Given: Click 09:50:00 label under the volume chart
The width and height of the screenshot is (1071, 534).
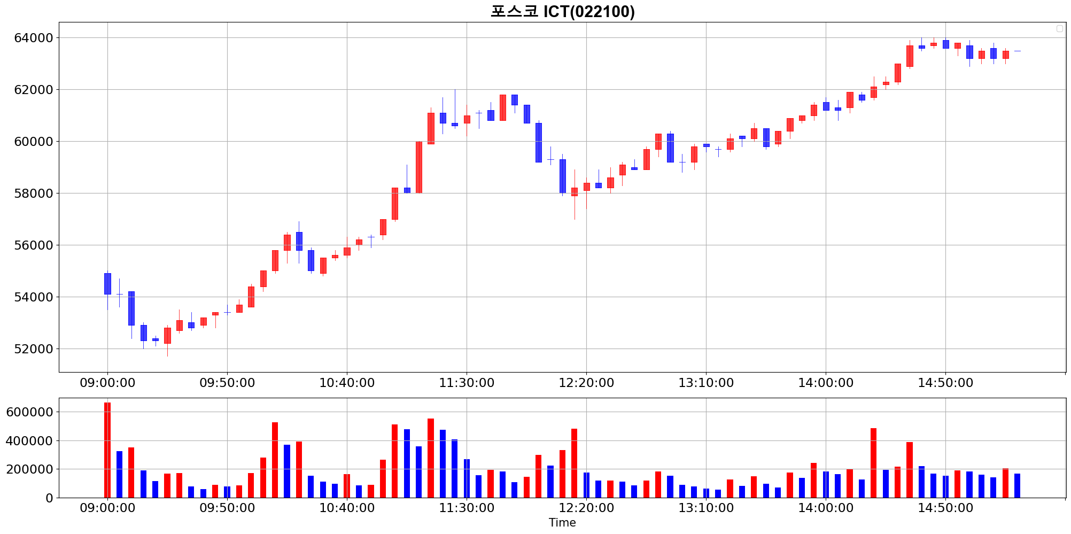Looking at the screenshot, I should 227,508.
